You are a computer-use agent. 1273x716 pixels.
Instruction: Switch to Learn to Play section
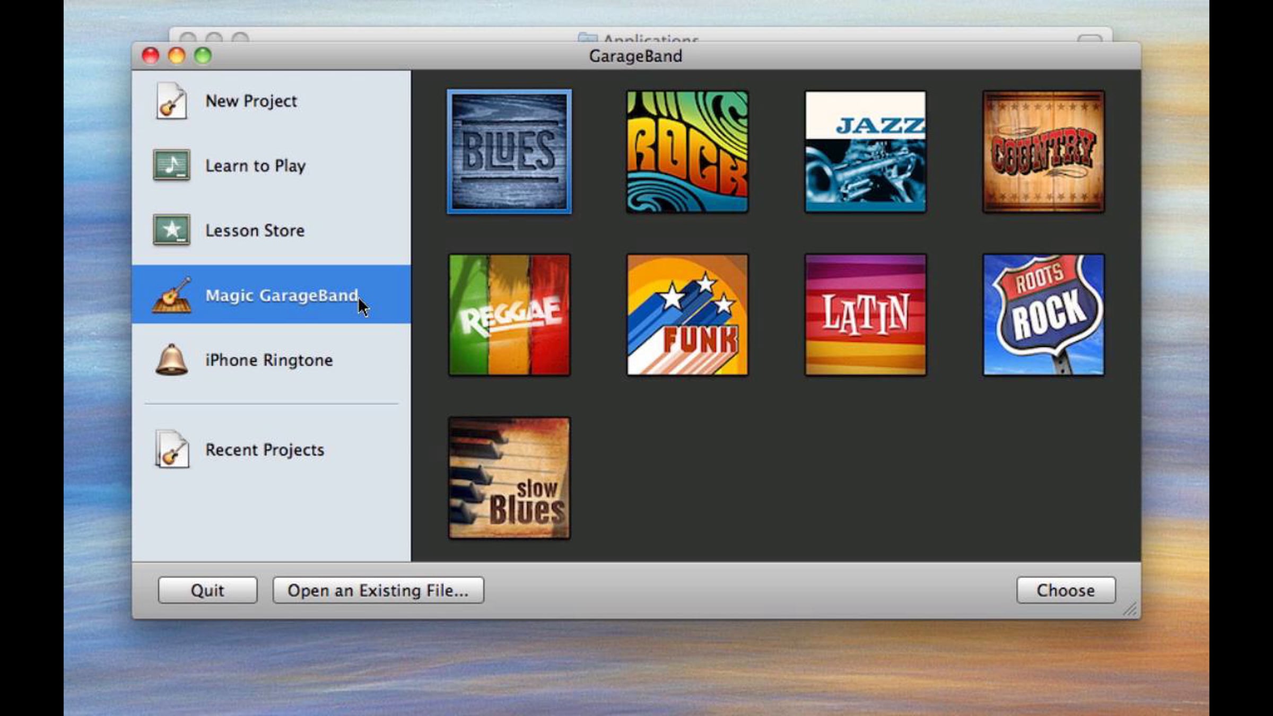[x=255, y=166]
